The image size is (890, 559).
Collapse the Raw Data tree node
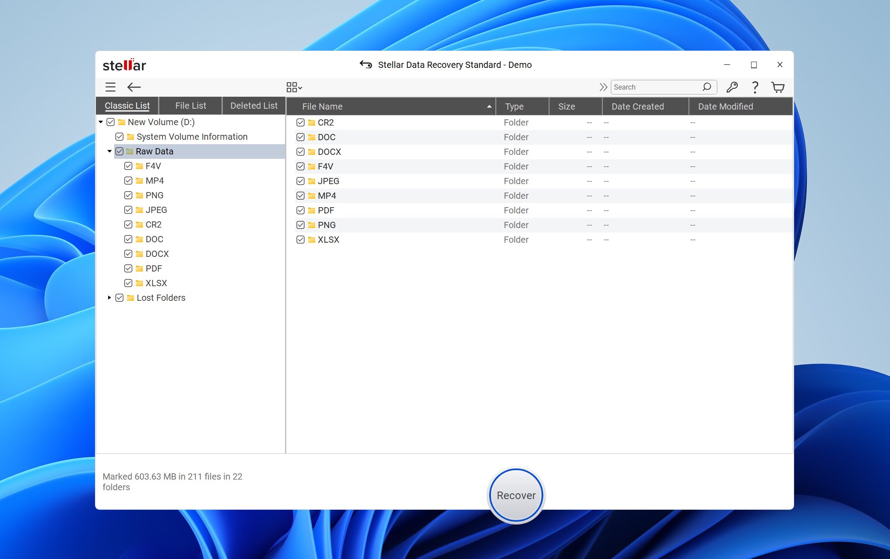(110, 151)
